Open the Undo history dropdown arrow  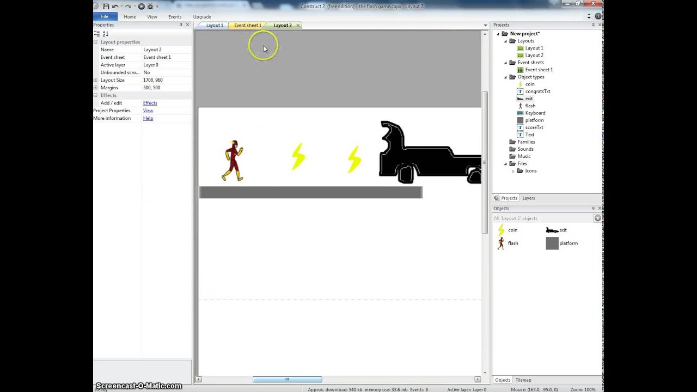(x=121, y=7)
